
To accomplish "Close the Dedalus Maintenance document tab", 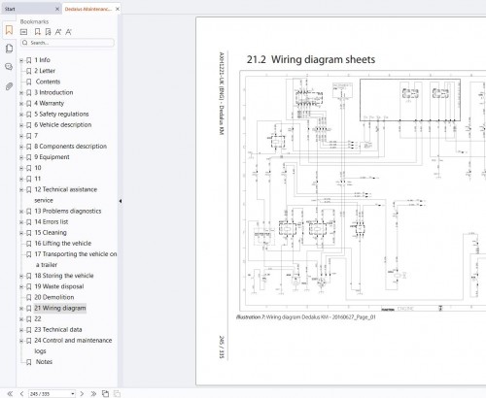I will [x=118, y=9].
